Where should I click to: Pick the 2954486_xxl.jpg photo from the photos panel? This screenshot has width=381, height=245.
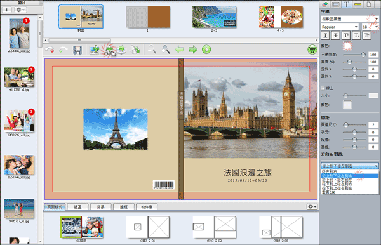[19, 34]
